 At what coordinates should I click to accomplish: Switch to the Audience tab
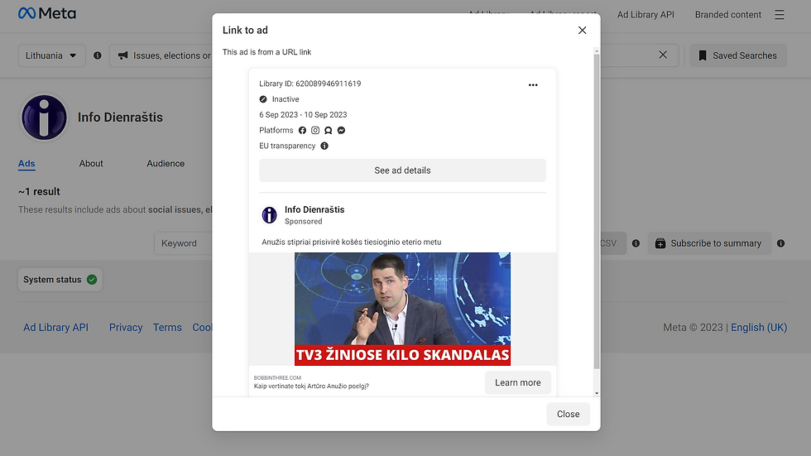click(166, 163)
